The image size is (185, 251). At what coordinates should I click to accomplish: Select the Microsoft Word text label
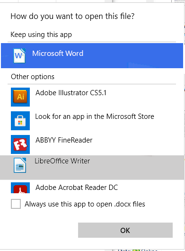[58, 54]
